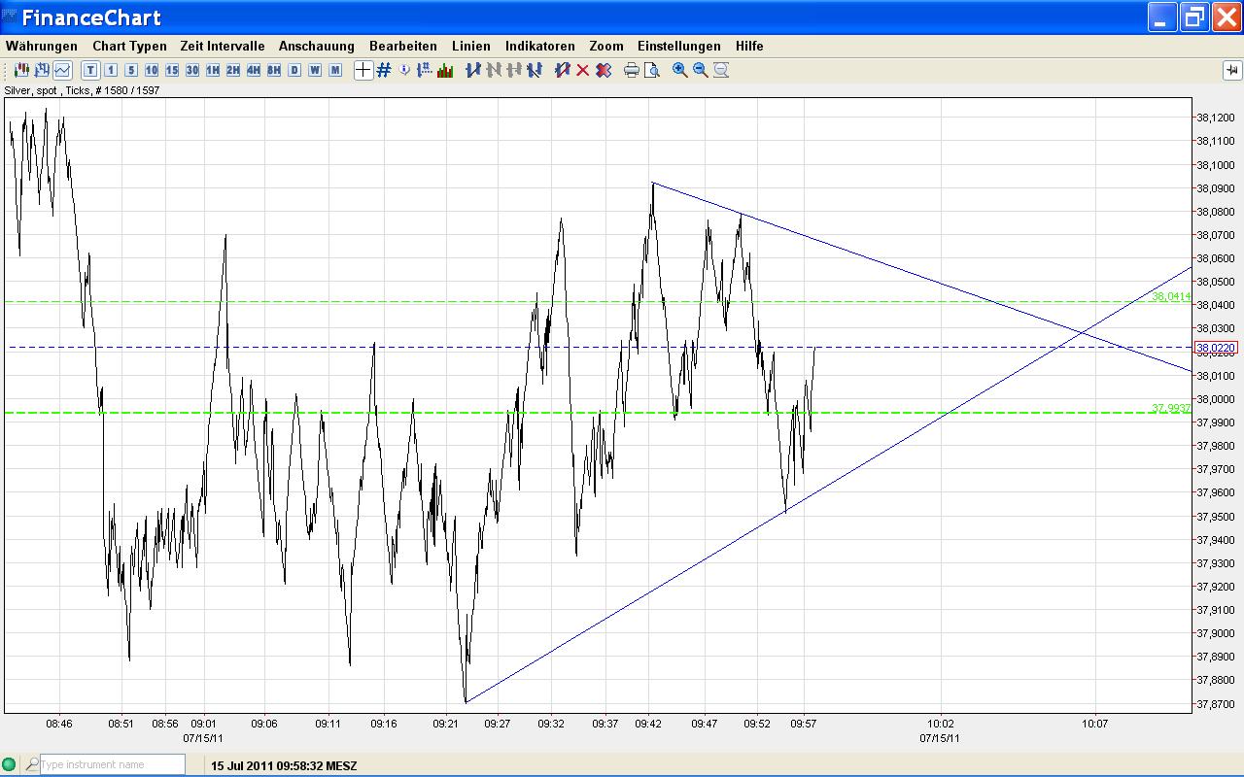Viewport: 1244px width, 777px height.
Task: Click the 37,8700 price axis label
Action: click(x=1216, y=703)
